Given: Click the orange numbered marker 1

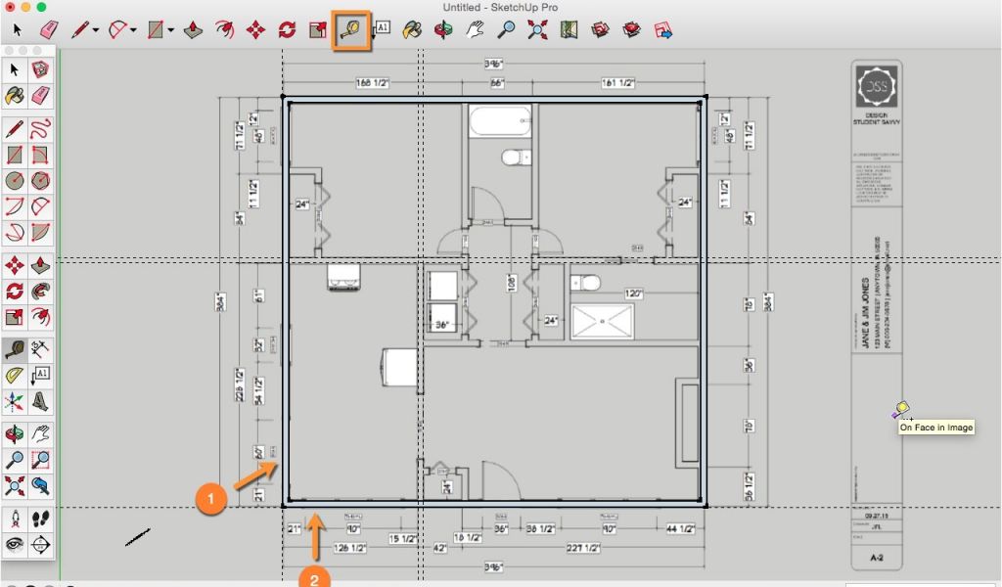Looking at the screenshot, I should pyautogui.click(x=206, y=498).
